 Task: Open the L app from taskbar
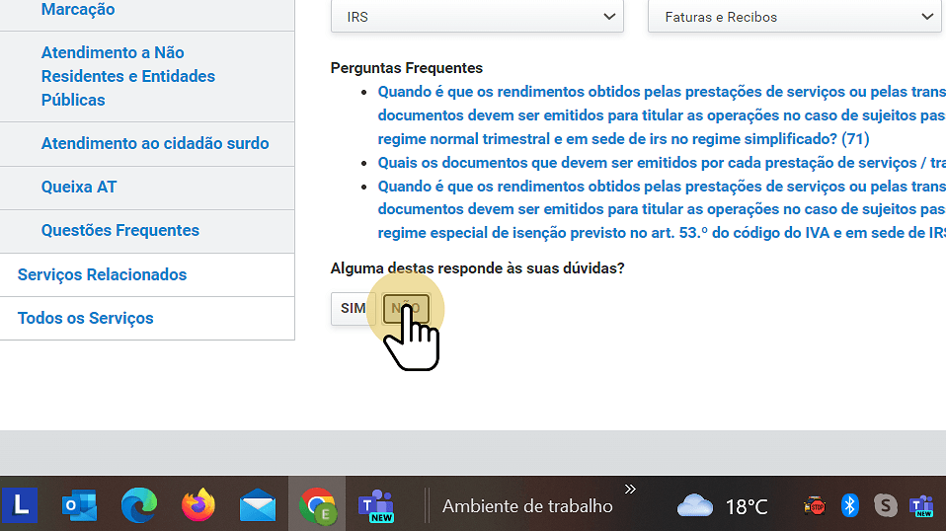tap(20, 505)
